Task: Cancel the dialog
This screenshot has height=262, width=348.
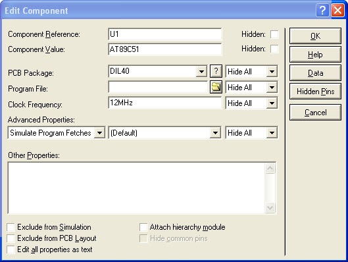Action: (315, 113)
